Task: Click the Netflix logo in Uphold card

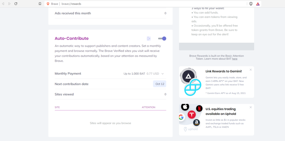Action: tap(199, 109)
